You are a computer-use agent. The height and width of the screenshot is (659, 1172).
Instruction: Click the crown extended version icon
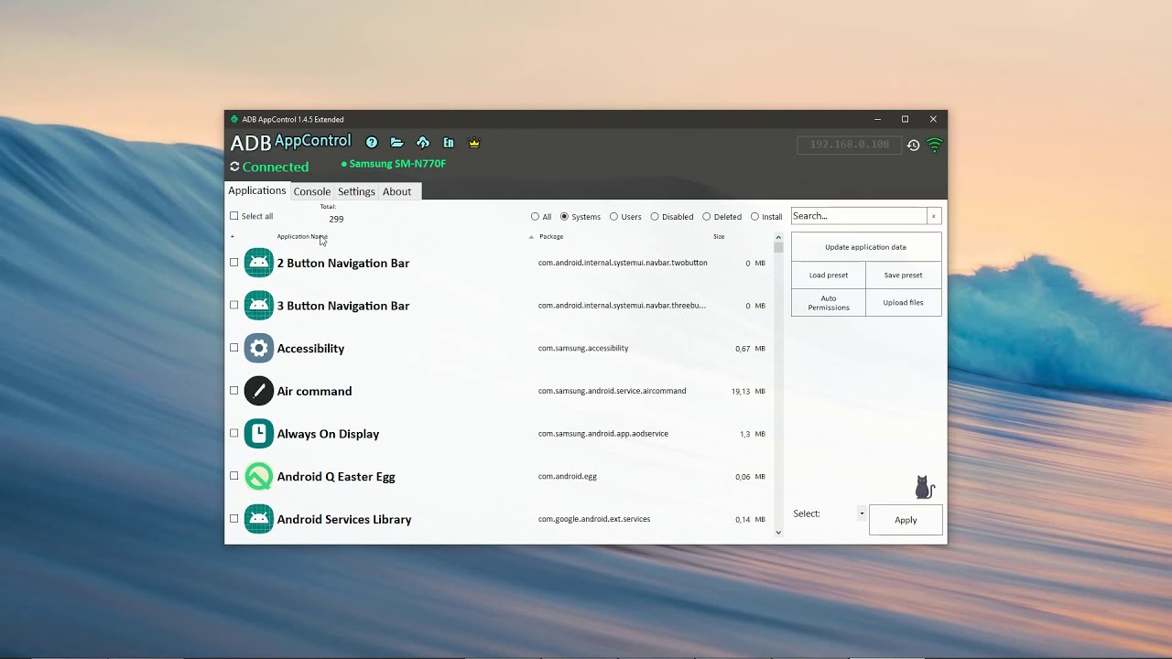click(474, 143)
